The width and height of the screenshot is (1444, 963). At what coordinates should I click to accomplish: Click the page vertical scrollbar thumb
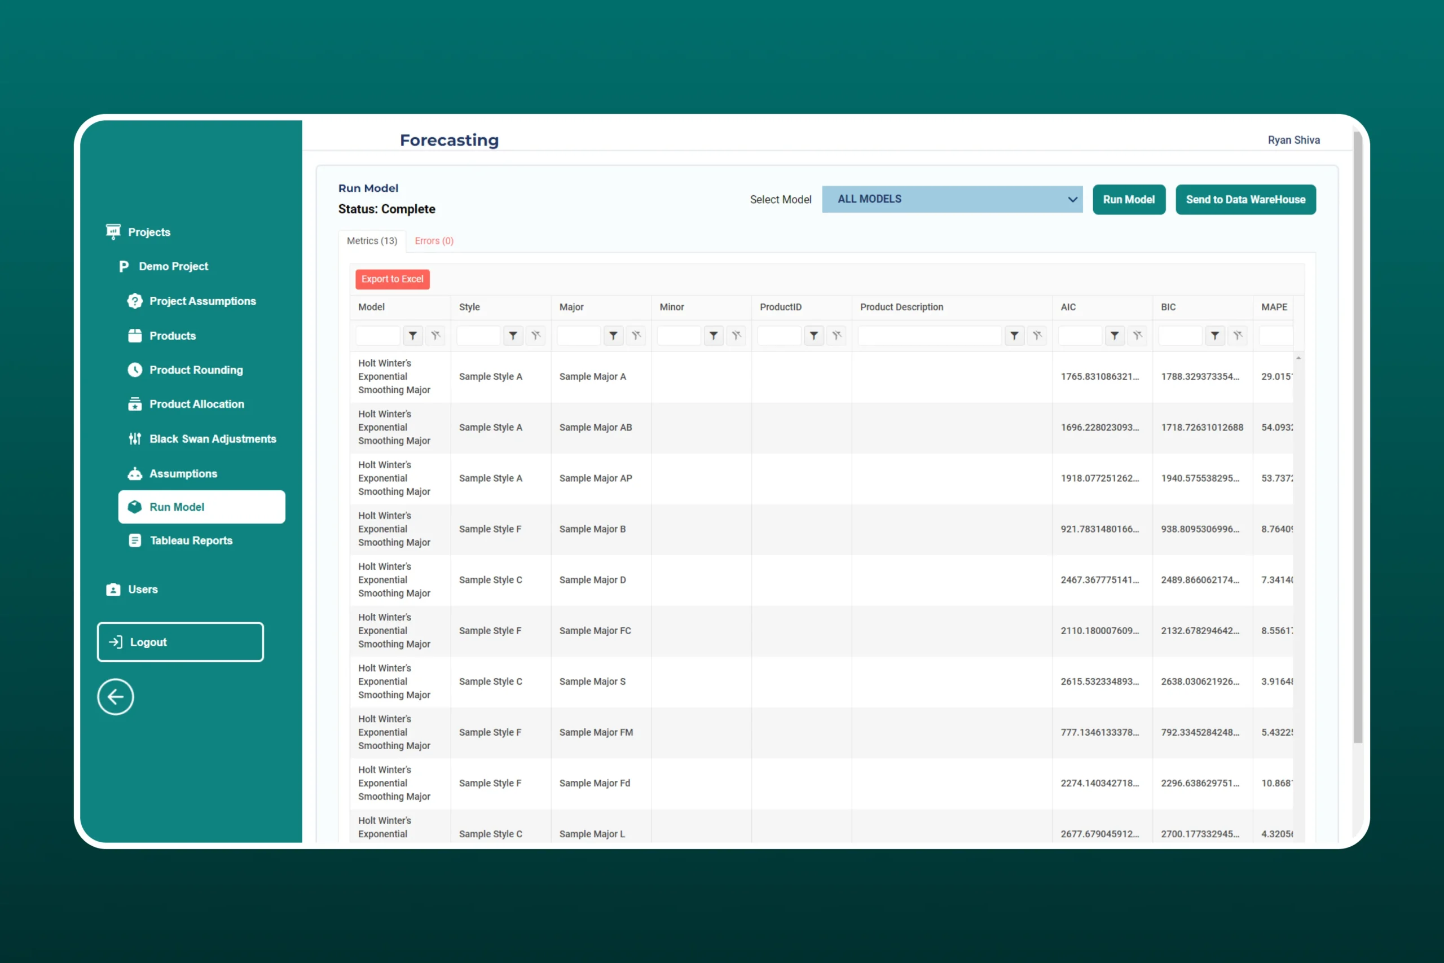pyautogui.click(x=1358, y=436)
